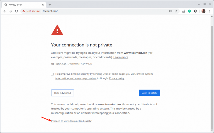Open the Privacy policy link
The image size is (214, 133).
[117, 78]
